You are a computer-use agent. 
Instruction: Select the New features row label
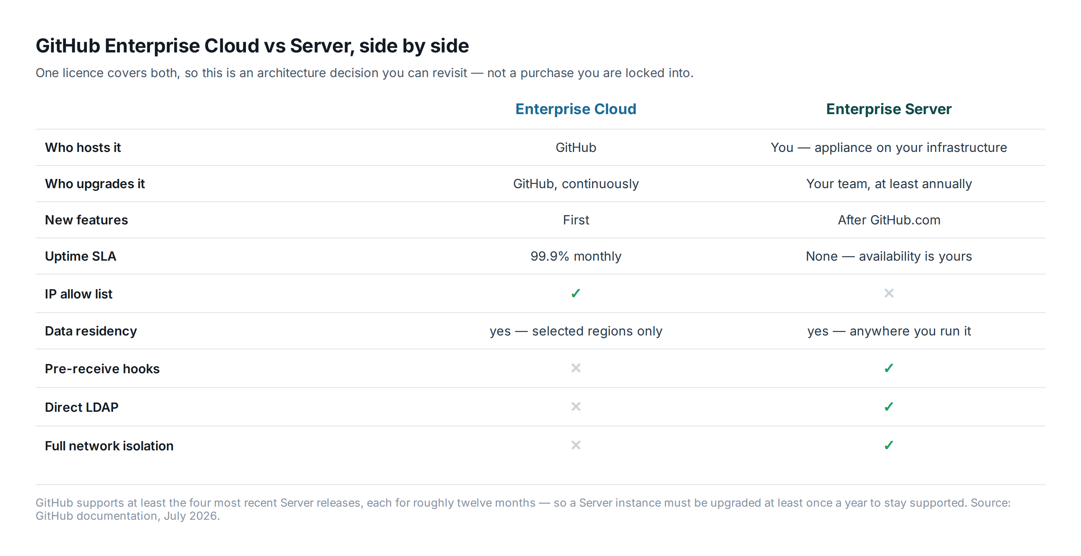pyautogui.click(x=86, y=220)
